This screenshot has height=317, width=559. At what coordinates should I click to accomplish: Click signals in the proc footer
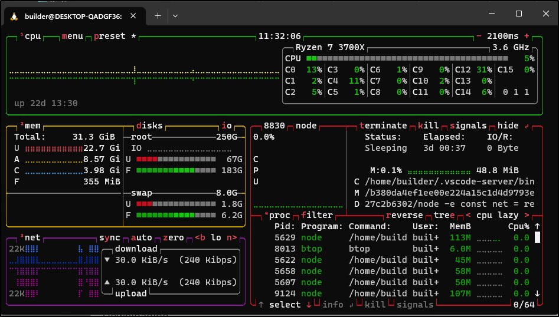pos(415,305)
